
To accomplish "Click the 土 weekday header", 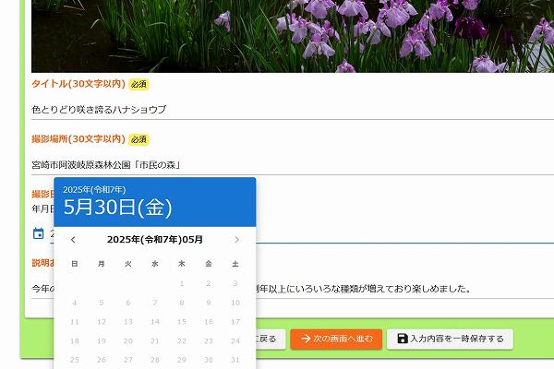I will (x=235, y=264).
